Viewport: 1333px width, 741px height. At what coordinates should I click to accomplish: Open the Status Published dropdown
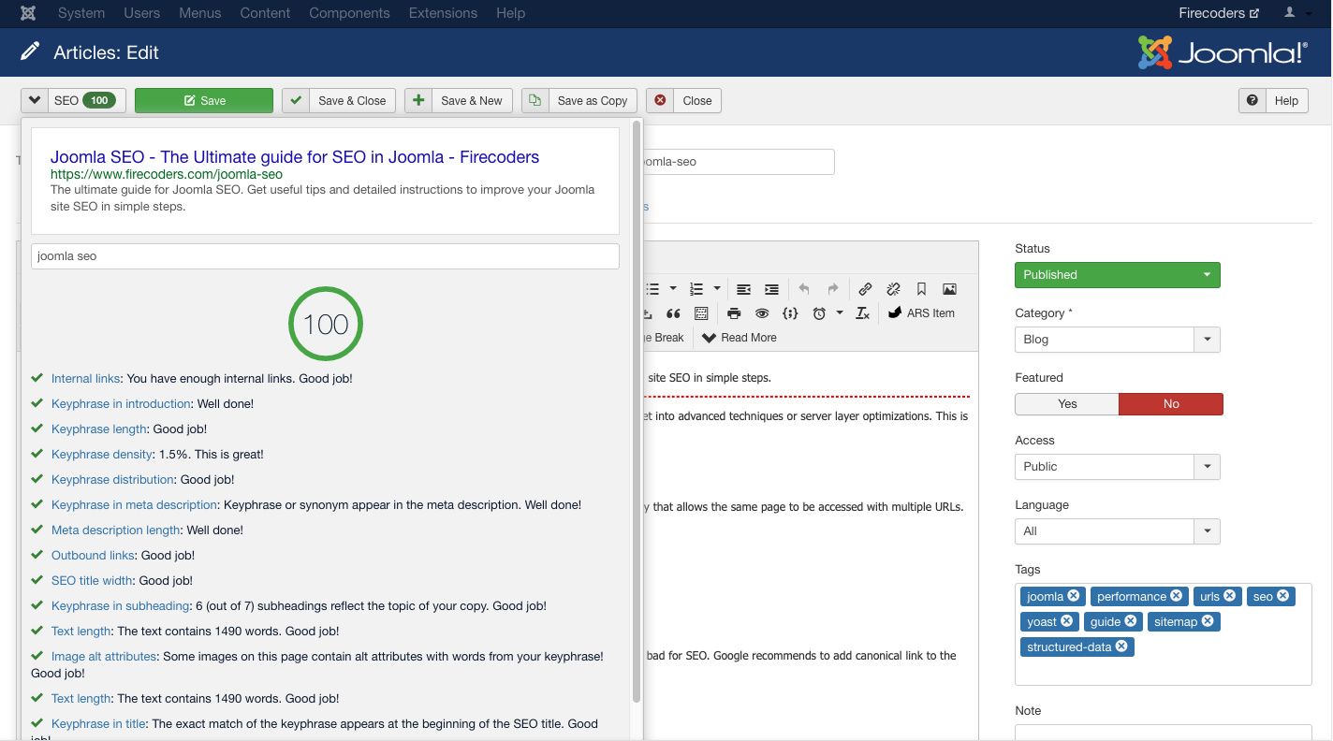pyautogui.click(x=1118, y=275)
